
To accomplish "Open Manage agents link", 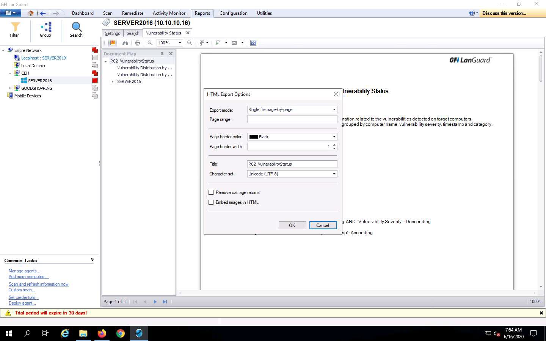I will pos(24,271).
